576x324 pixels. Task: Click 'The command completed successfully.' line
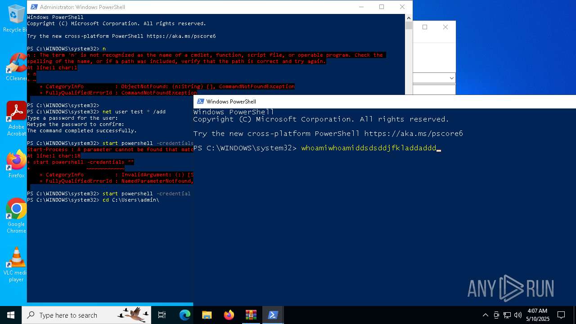point(82,130)
